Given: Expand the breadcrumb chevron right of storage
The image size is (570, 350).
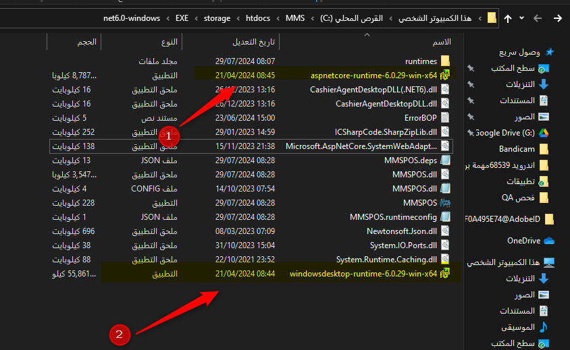Looking at the screenshot, I should (x=237, y=18).
